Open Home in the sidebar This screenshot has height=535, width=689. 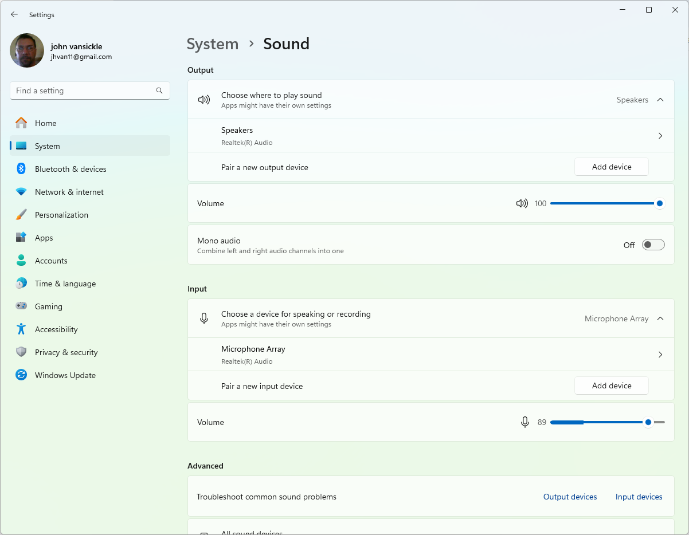tap(90, 123)
